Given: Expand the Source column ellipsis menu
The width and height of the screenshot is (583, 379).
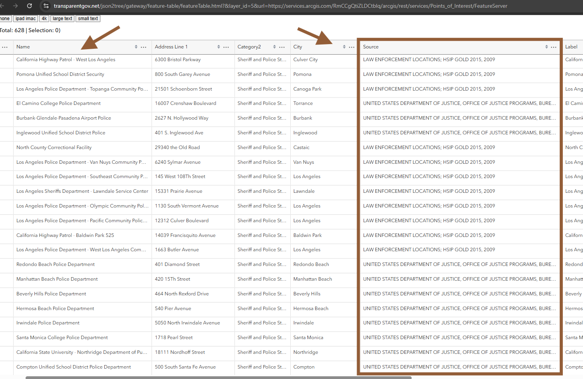Looking at the screenshot, I should point(554,47).
